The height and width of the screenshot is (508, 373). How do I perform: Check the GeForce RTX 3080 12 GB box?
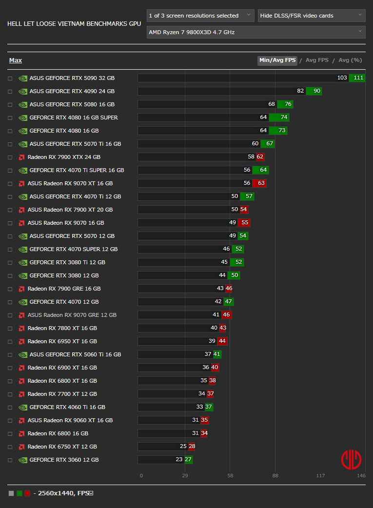click(x=10, y=276)
